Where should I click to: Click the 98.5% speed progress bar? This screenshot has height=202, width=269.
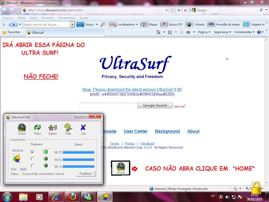(79, 160)
